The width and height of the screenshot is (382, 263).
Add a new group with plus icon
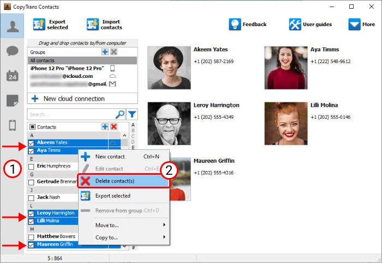tap(105, 52)
